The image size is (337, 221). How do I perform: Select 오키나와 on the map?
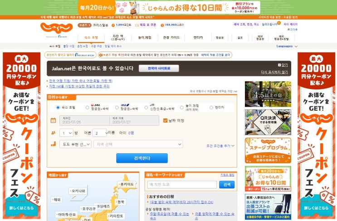pos(78,191)
